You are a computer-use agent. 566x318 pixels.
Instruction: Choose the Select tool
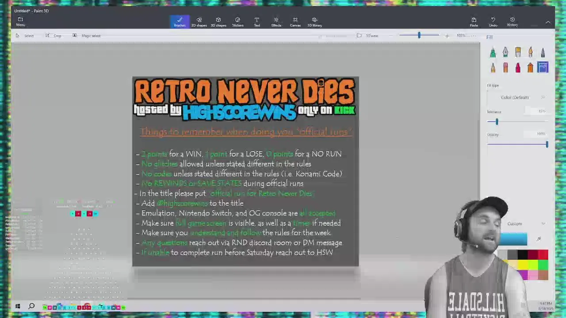pyautogui.click(x=25, y=36)
